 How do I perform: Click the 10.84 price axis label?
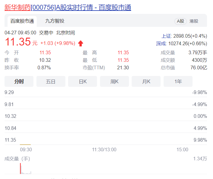point(11,128)
